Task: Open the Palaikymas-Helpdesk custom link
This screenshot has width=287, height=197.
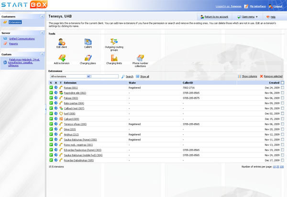Action: click(x=24, y=62)
